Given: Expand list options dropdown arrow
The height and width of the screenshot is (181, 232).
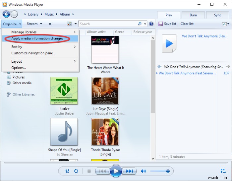Looking at the screenshot, I should 228,24.
